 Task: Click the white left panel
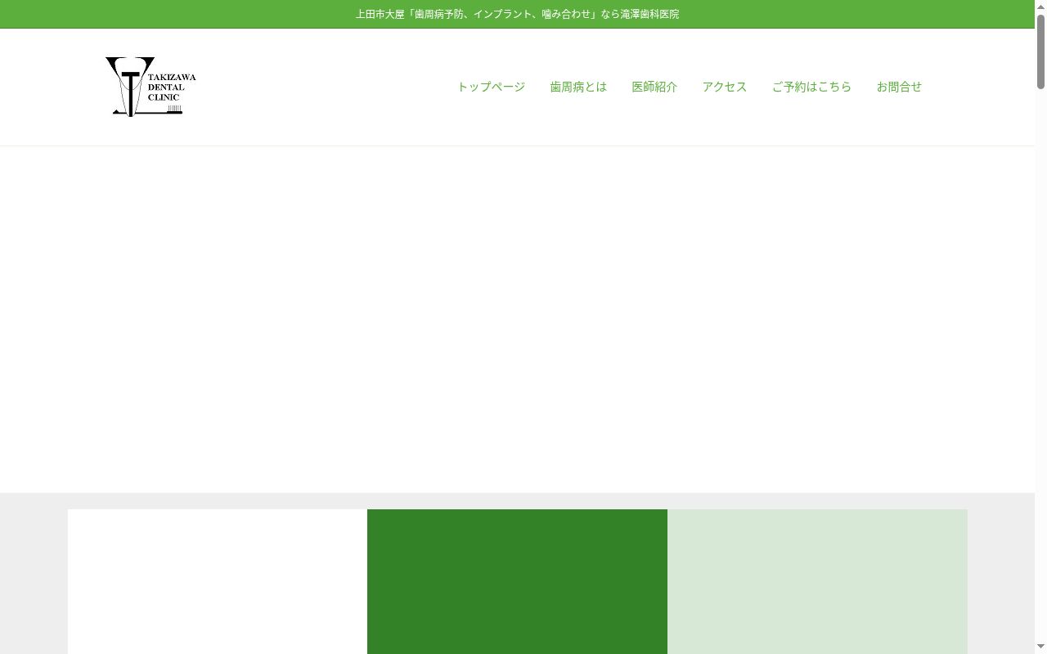(218, 581)
